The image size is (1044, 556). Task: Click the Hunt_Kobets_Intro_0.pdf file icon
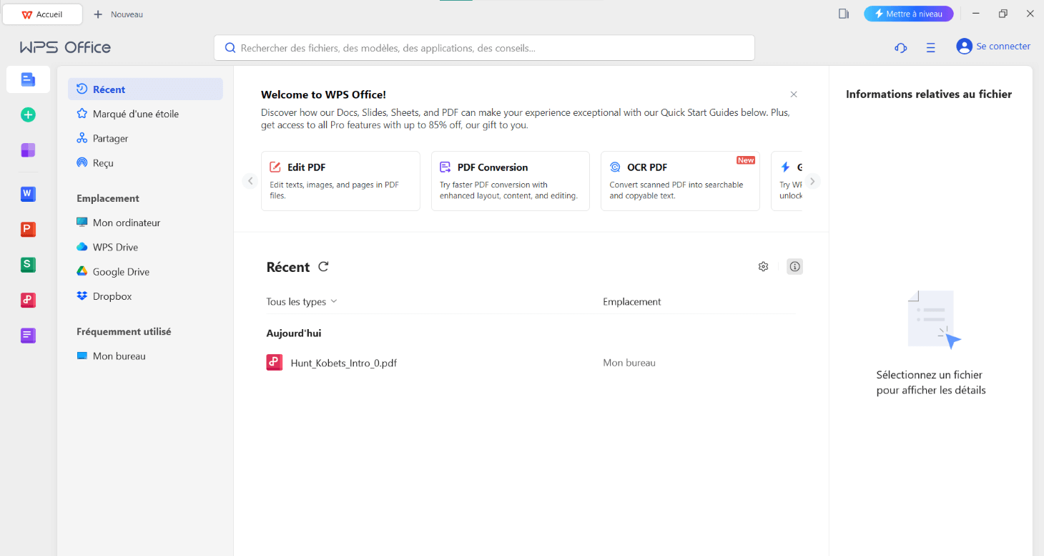click(x=275, y=363)
